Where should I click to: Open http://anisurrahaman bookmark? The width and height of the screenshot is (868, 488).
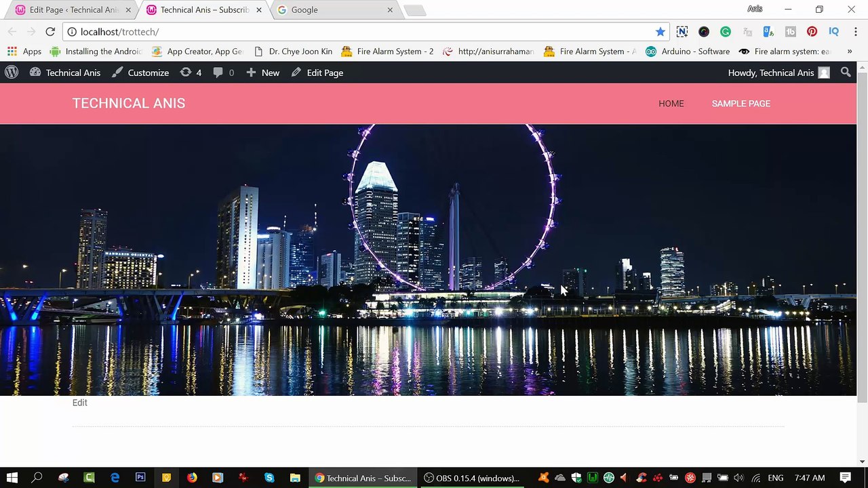[x=488, y=52]
